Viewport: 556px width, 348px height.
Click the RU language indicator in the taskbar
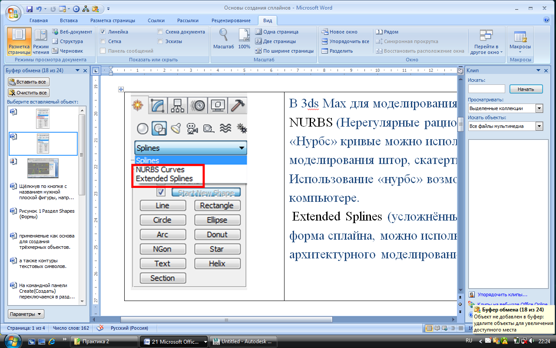click(x=469, y=340)
